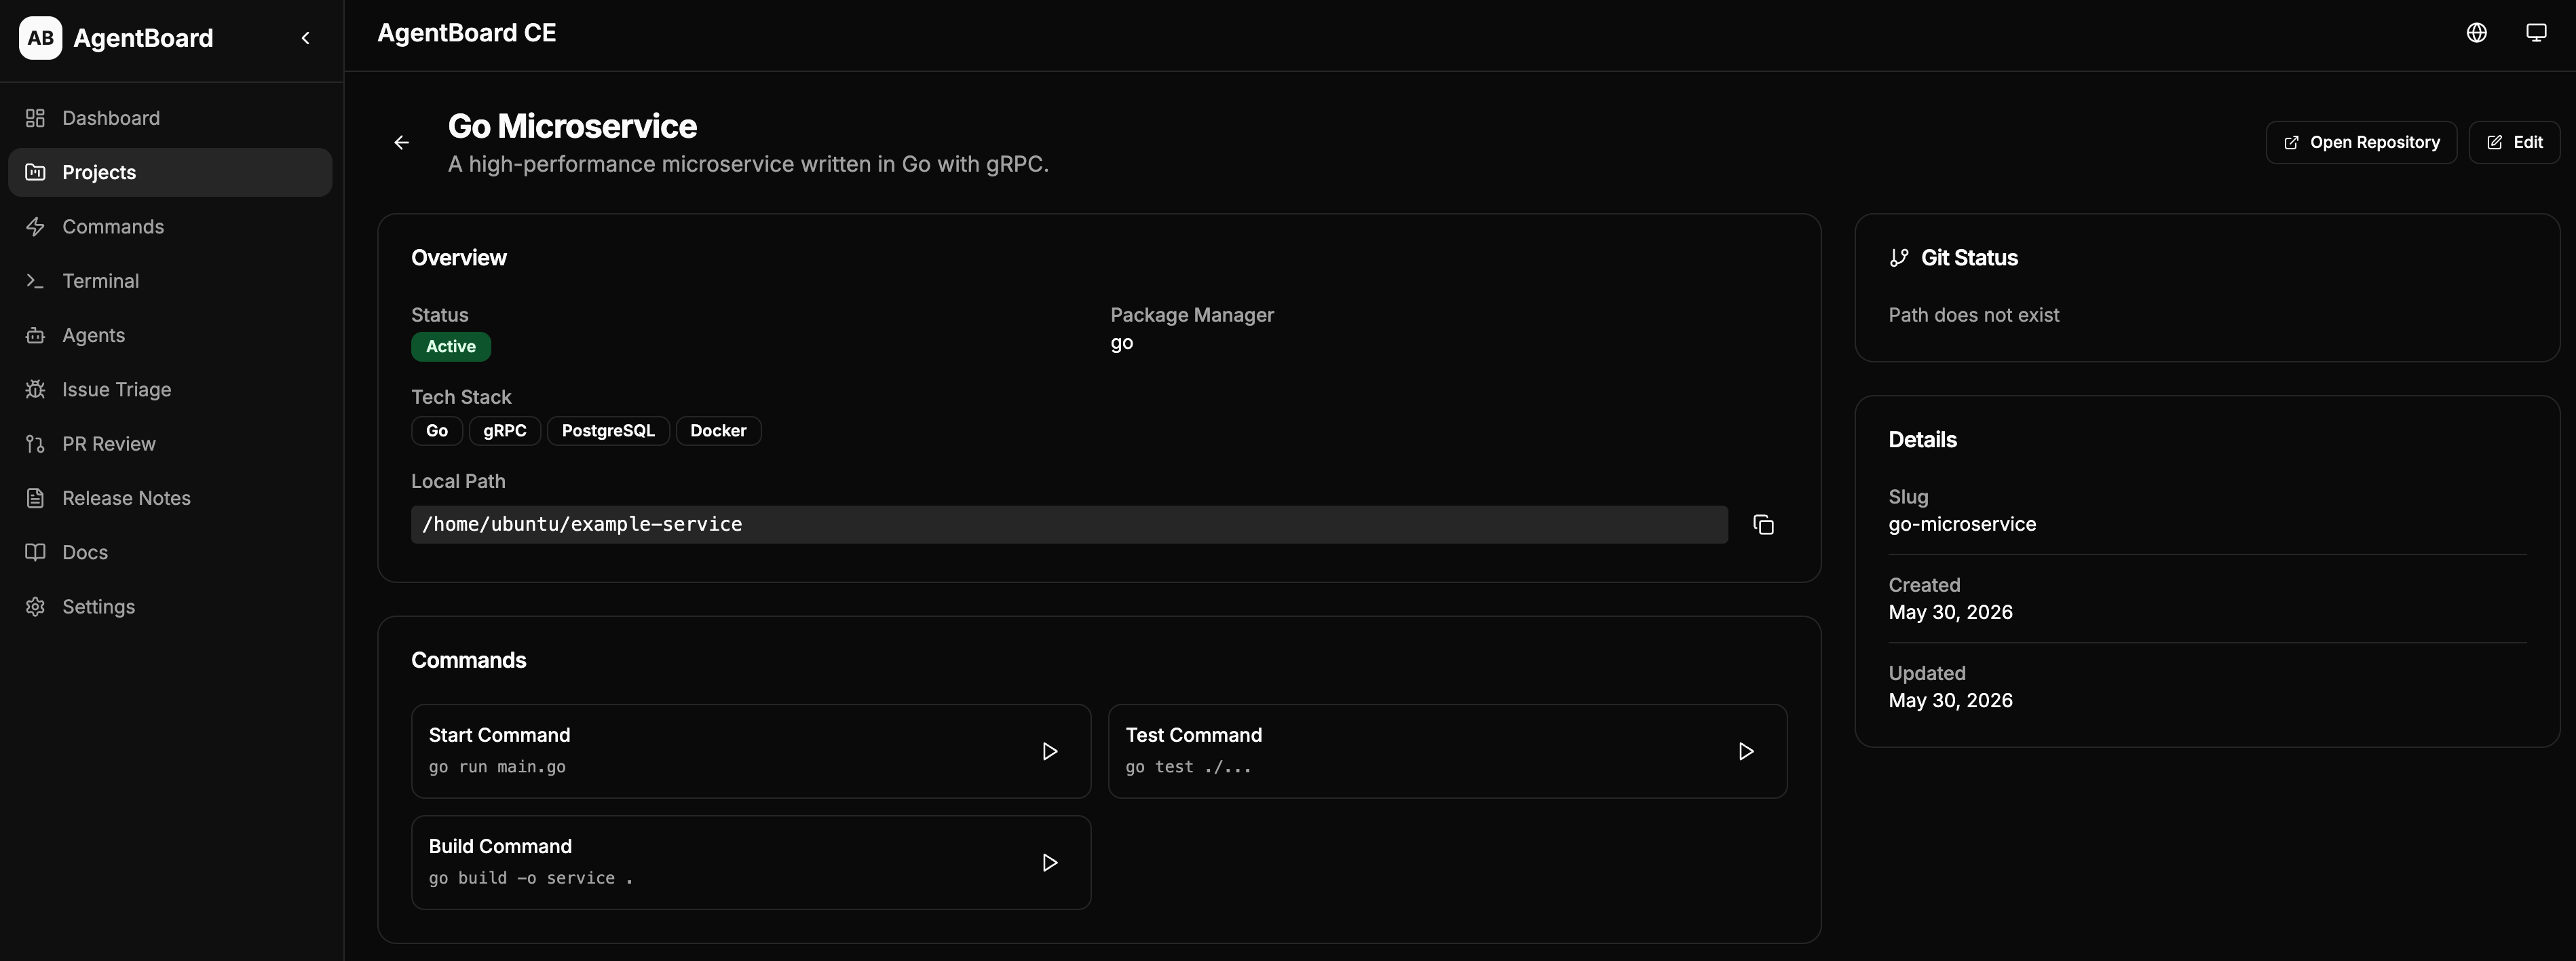Navigate to Agents page
Image resolution: width=2576 pixels, height=961 pixels.
(x=170, y=335)
